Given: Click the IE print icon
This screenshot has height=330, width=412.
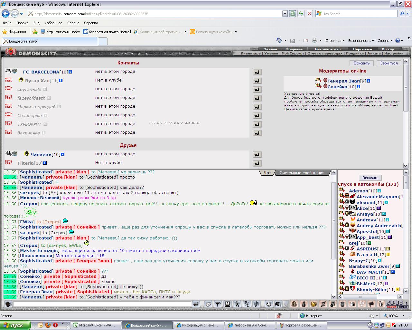Looking at the screenshot, I should point(314,41).
